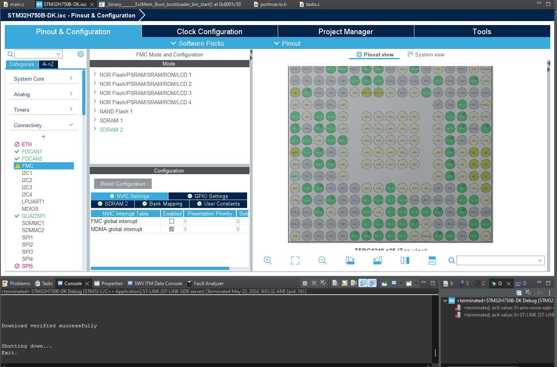557x367 pixels.
Task: Select the Zoom In tool on the pinout toolbar
Action: 267,260
